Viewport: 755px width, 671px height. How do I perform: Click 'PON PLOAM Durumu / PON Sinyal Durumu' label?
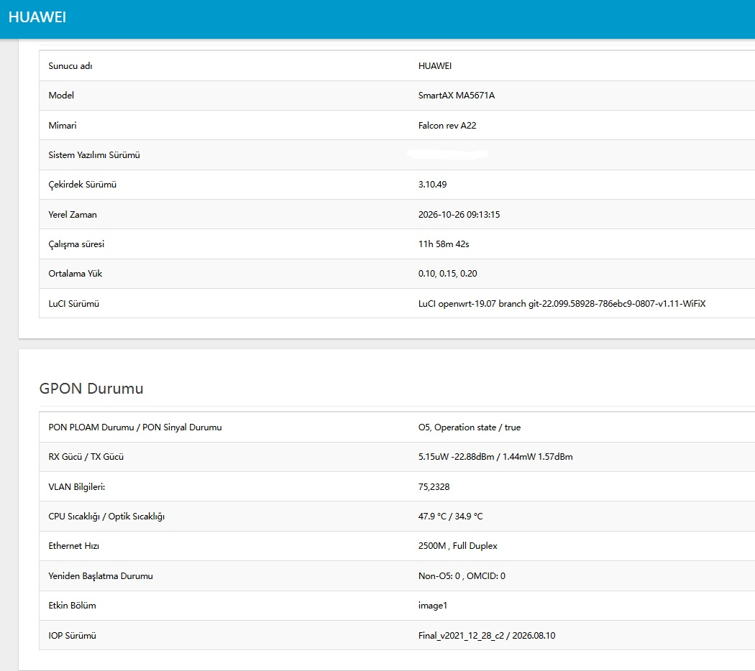coord(135,427)
